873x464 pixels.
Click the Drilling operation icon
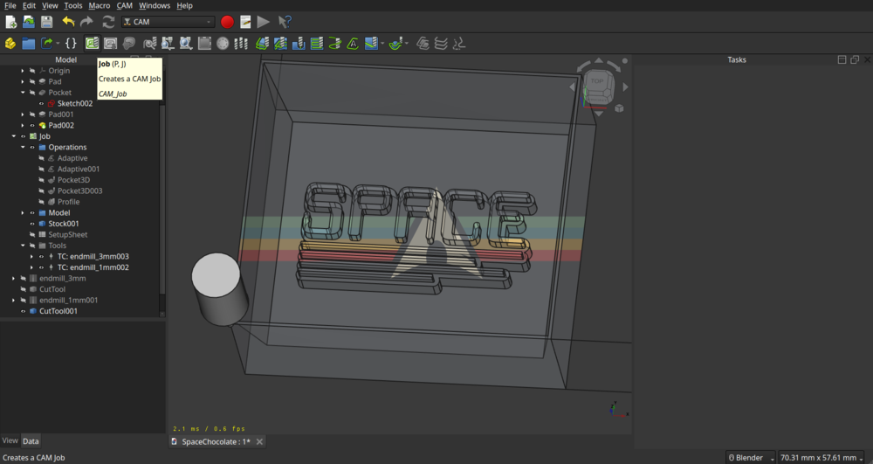(299, 44)
